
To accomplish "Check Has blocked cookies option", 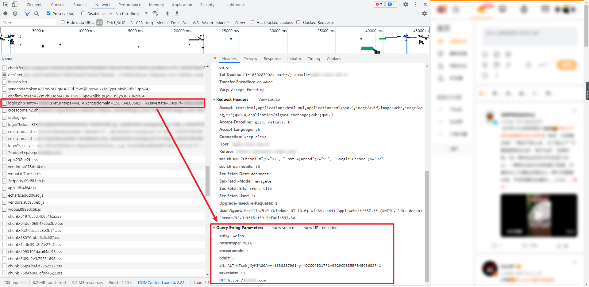I will [x=252, y=22].
